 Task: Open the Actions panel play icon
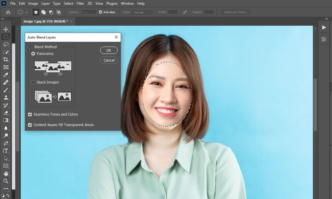(324, 28)
